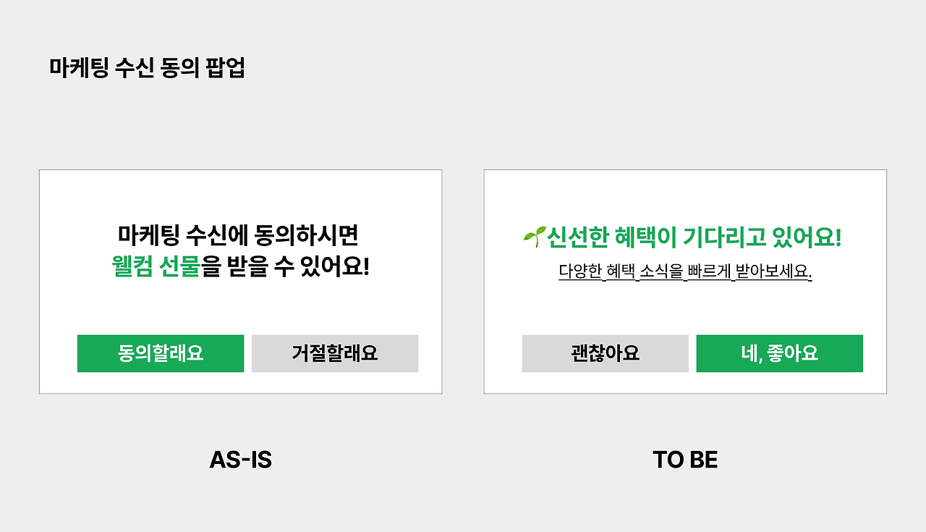Select the page title 마케팅 수신 동의 팝업
The image size is (926, 532).
147,68
